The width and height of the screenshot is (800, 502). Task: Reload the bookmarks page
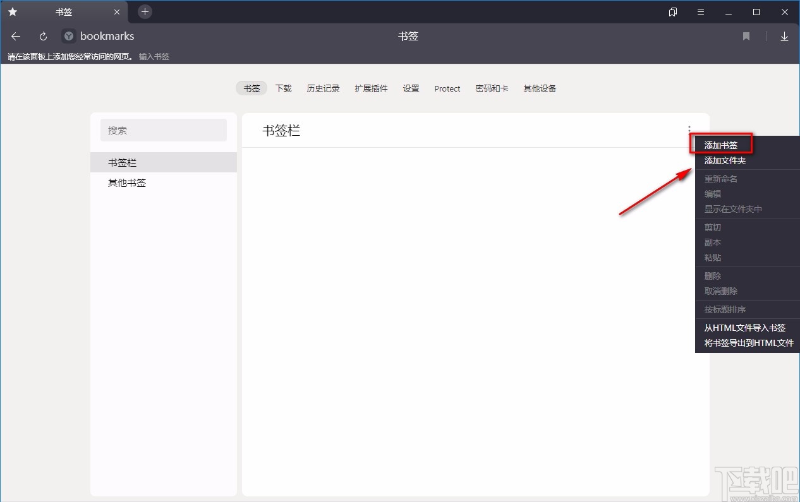(42, 36)
